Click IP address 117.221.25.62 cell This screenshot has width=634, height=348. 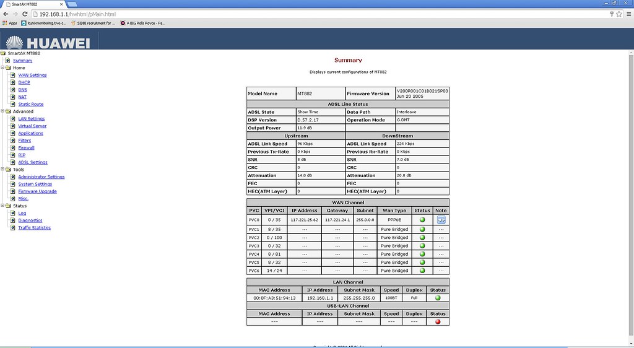click(305, 220)
